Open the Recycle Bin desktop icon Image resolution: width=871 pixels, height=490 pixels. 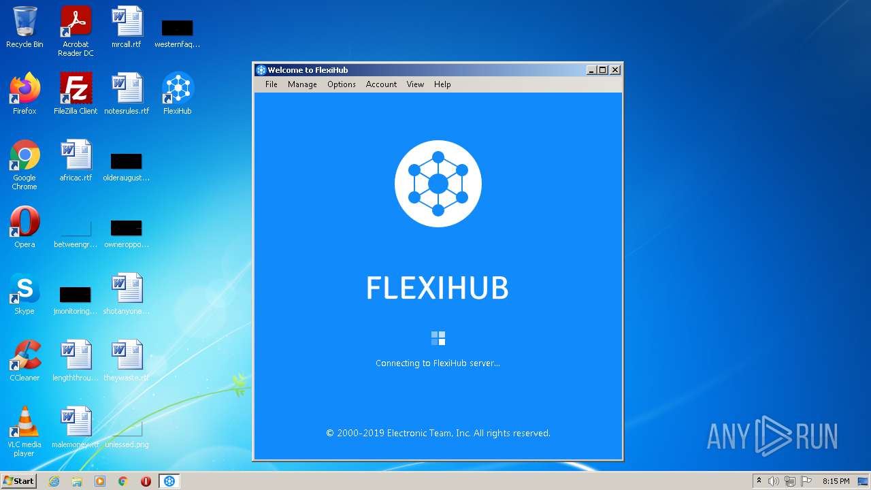24,28
